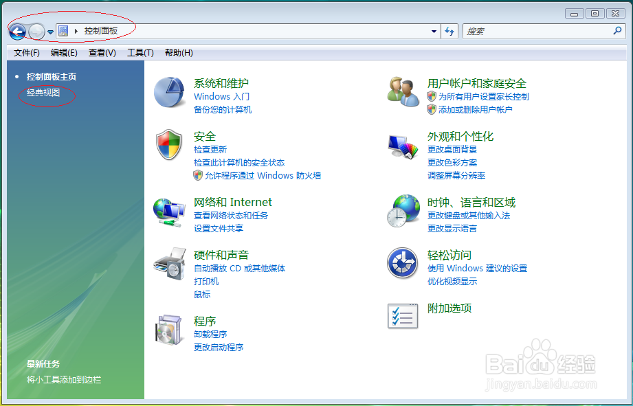Viewport: 633px width, 406px height.
Task: Click shield icon beside 允许程序通过 Windows 防火墙
Action: [198, 175]
